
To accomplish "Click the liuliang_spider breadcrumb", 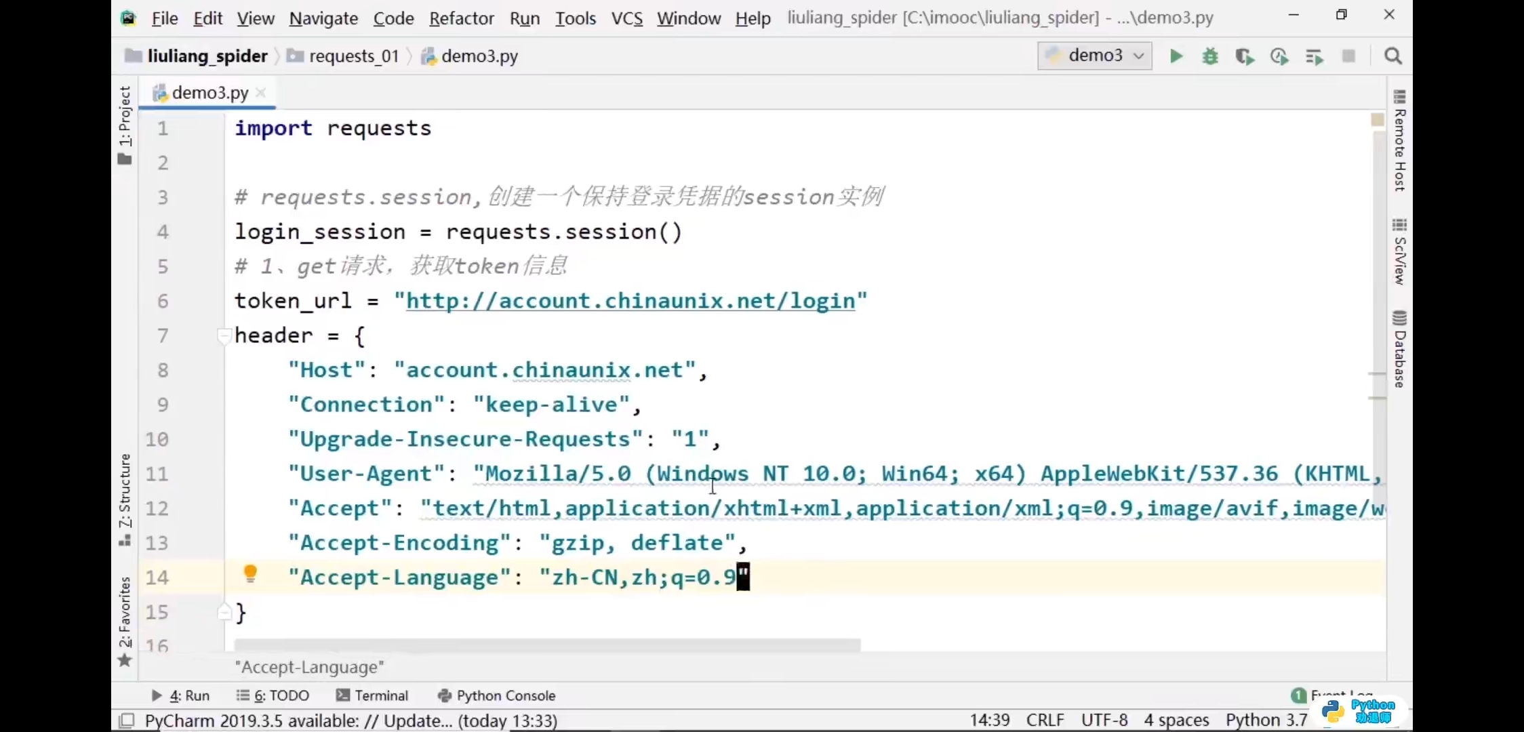I will (x=197, y=56).
